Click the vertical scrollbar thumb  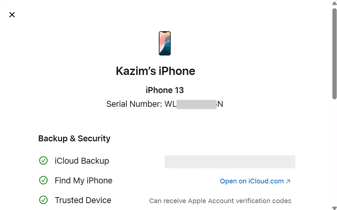click(x=334, y=53)
